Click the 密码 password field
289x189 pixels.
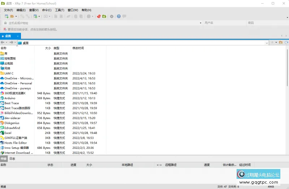pyautogui.click(x=268, y=23)
